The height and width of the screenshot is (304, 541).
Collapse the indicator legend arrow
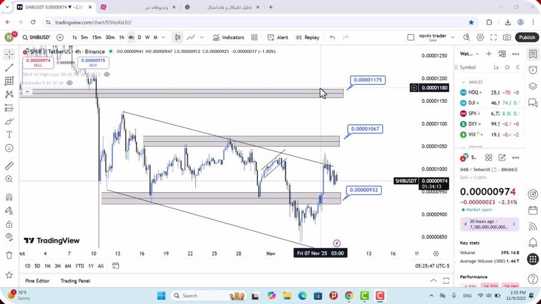point(28,92)
